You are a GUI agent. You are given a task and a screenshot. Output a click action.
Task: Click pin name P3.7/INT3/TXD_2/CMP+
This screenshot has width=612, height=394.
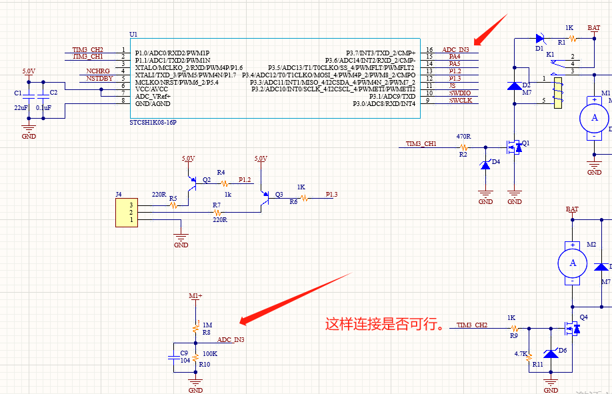point(381,53)
